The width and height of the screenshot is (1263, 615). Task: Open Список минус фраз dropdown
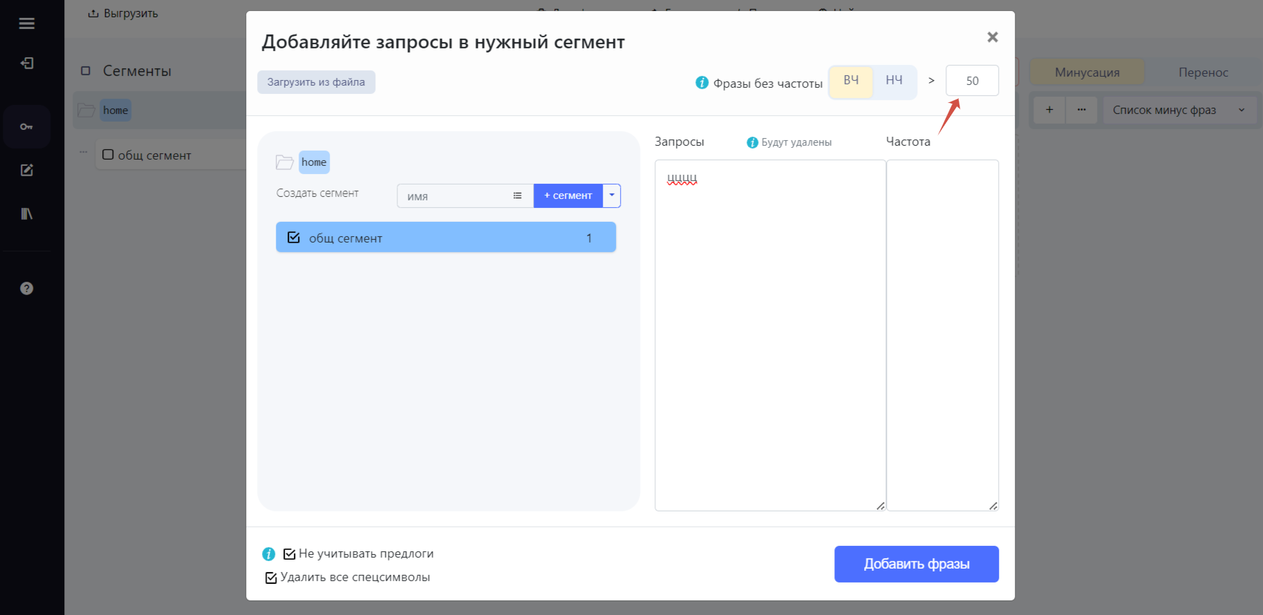pyautogui.click(x=1179, y=110)
